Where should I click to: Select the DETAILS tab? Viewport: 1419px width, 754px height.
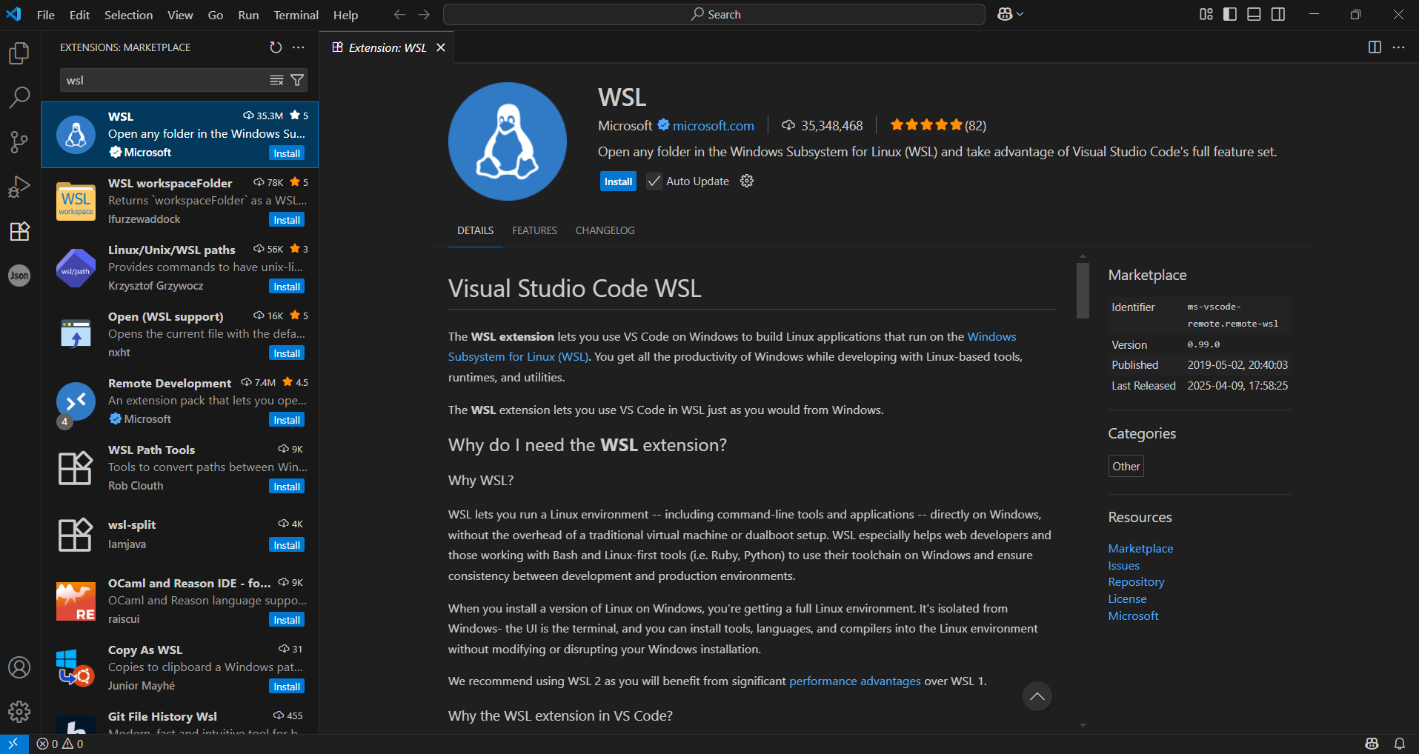click(475, 230)
